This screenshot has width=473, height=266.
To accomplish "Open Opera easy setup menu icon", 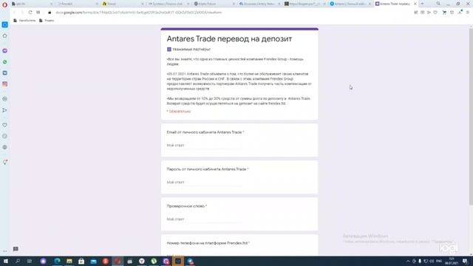I will click(468, 13).
